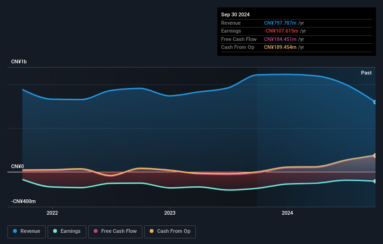This screenshot has height=244, width=383.
Task: Click the CN¥189.454m cash from op value
Action: point(280,47)
